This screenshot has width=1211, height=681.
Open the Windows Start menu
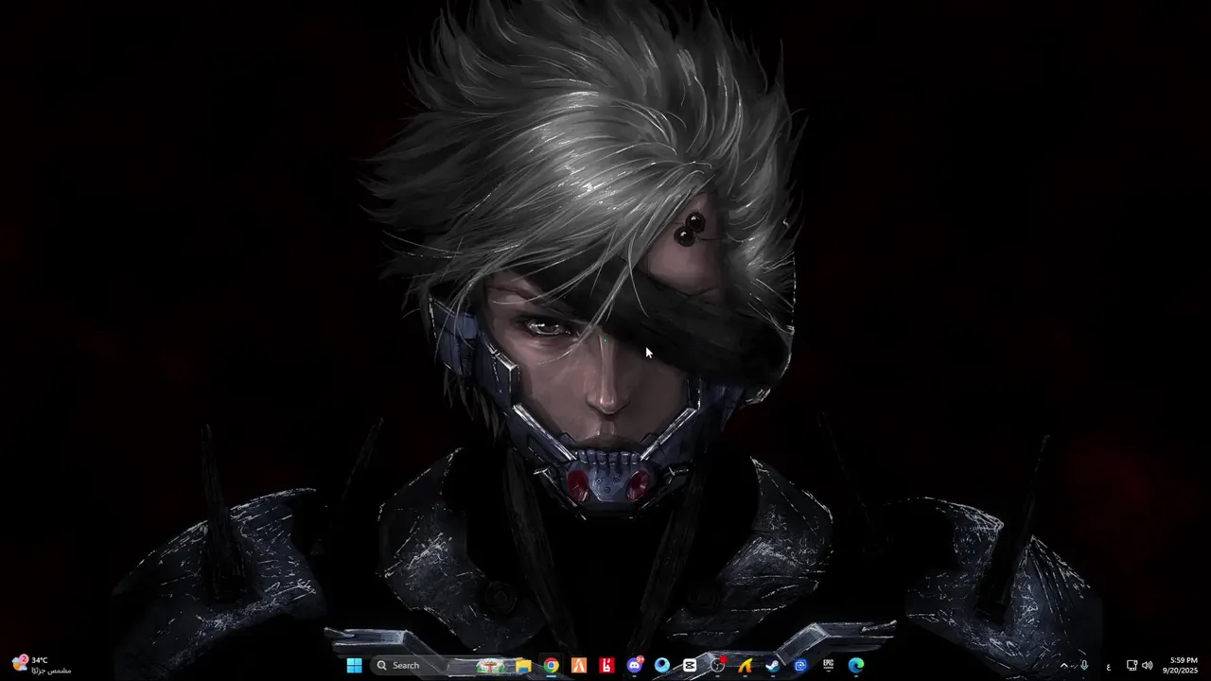355,665
